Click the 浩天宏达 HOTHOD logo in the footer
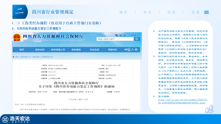The height and width of the screenshot is (124, 221). tap(16, 119)
